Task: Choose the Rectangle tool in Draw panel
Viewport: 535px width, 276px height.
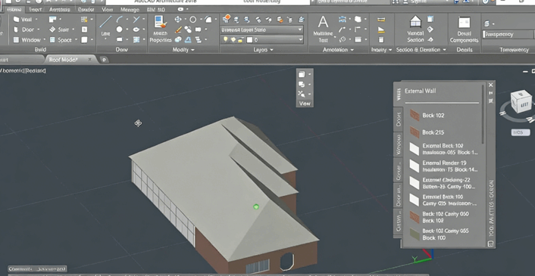Action: [119, 40]
